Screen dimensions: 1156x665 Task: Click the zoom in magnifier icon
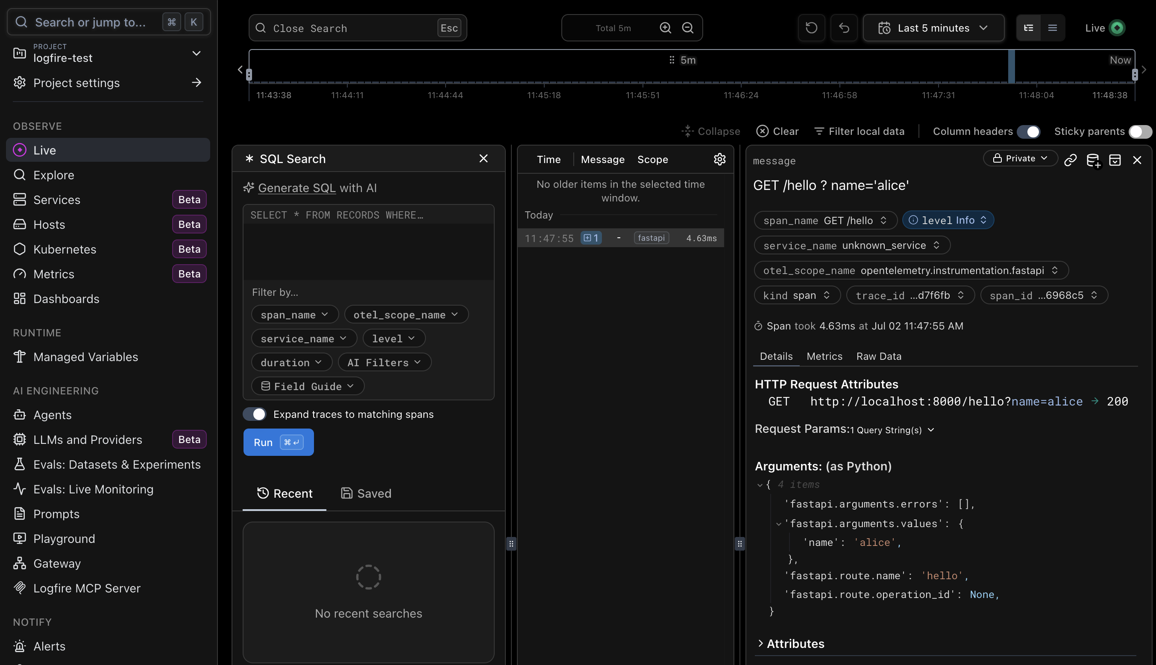pyautogui.click(x=666, y=28)
